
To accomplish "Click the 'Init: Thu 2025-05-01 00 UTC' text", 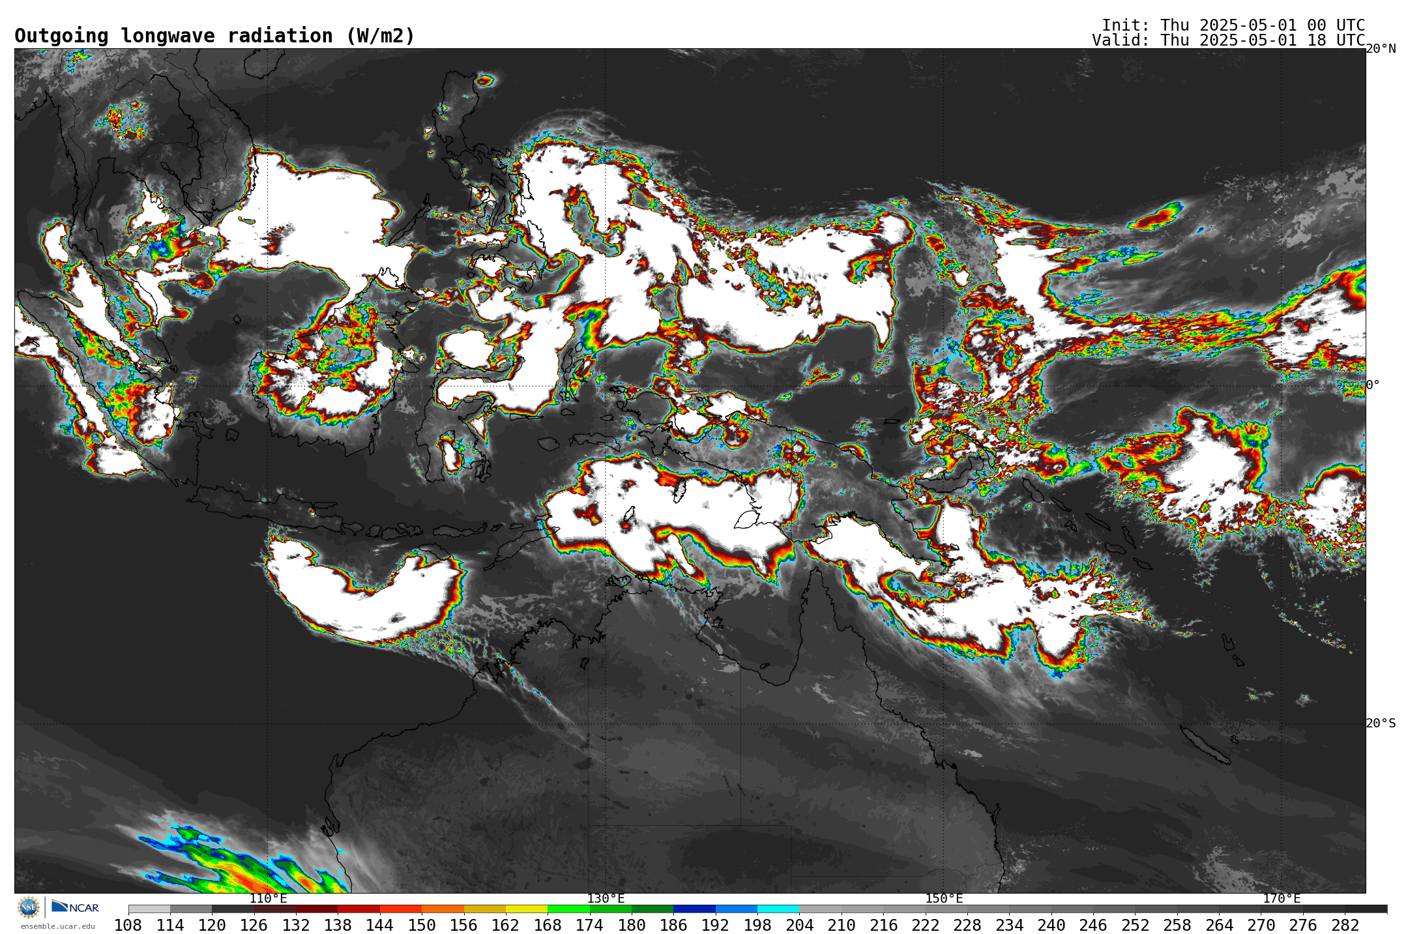I will [1233, 25].
